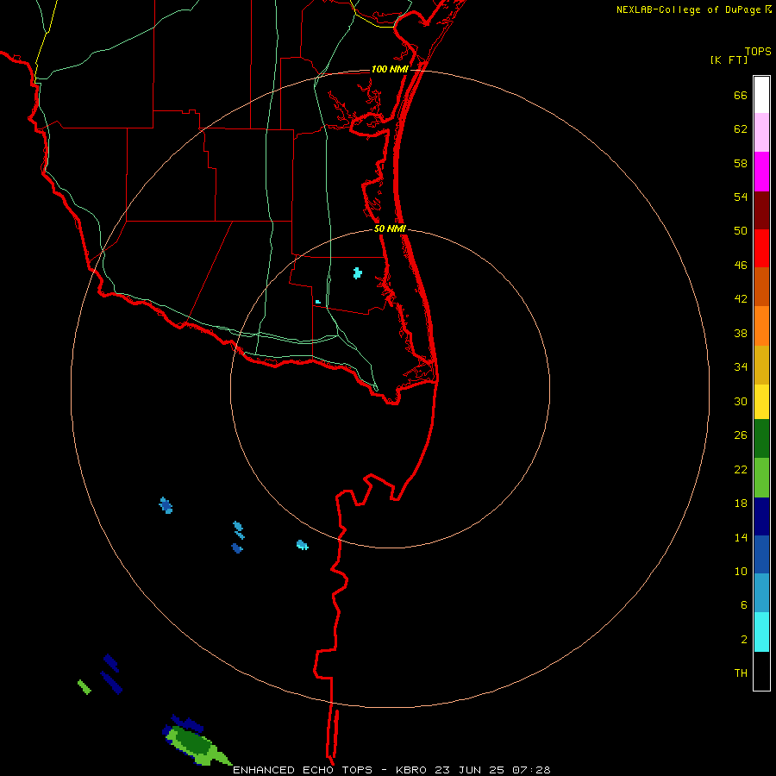Click the NEXLAB-College of DuPage label
The image size is (776, 776).
pos(688,9)
